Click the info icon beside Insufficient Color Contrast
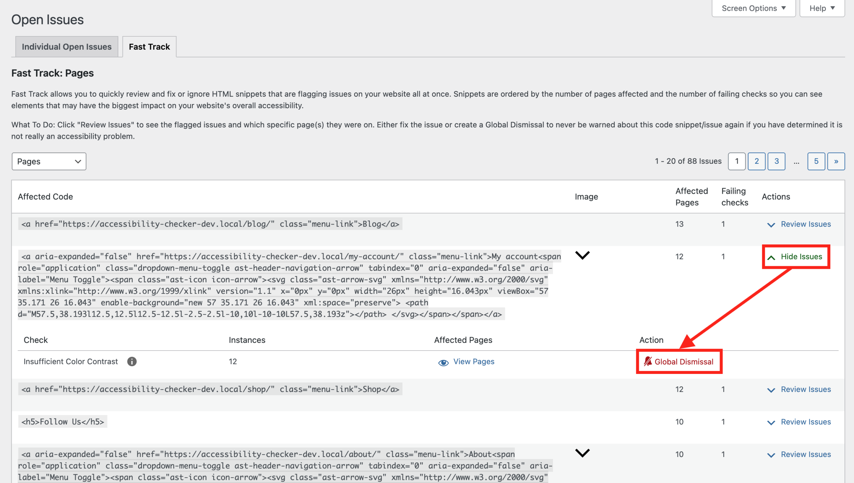854x483 pixels. click(131, 361)
